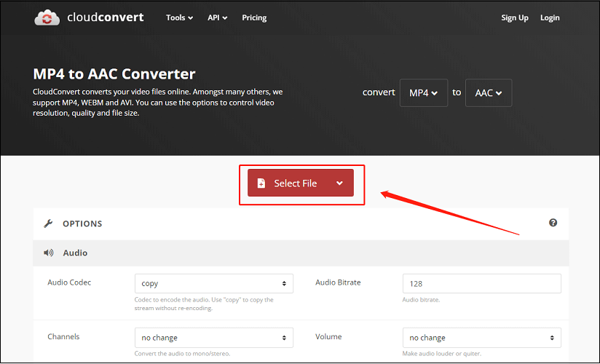The image size is (600, 364).
Task: Click the cloudconvert brand name
Action: click(106, 17)
